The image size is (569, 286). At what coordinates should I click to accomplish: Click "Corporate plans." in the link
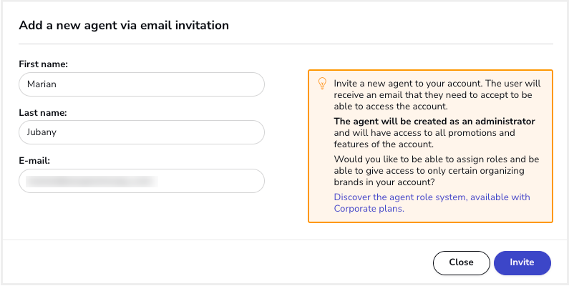(x=369, y=209)
